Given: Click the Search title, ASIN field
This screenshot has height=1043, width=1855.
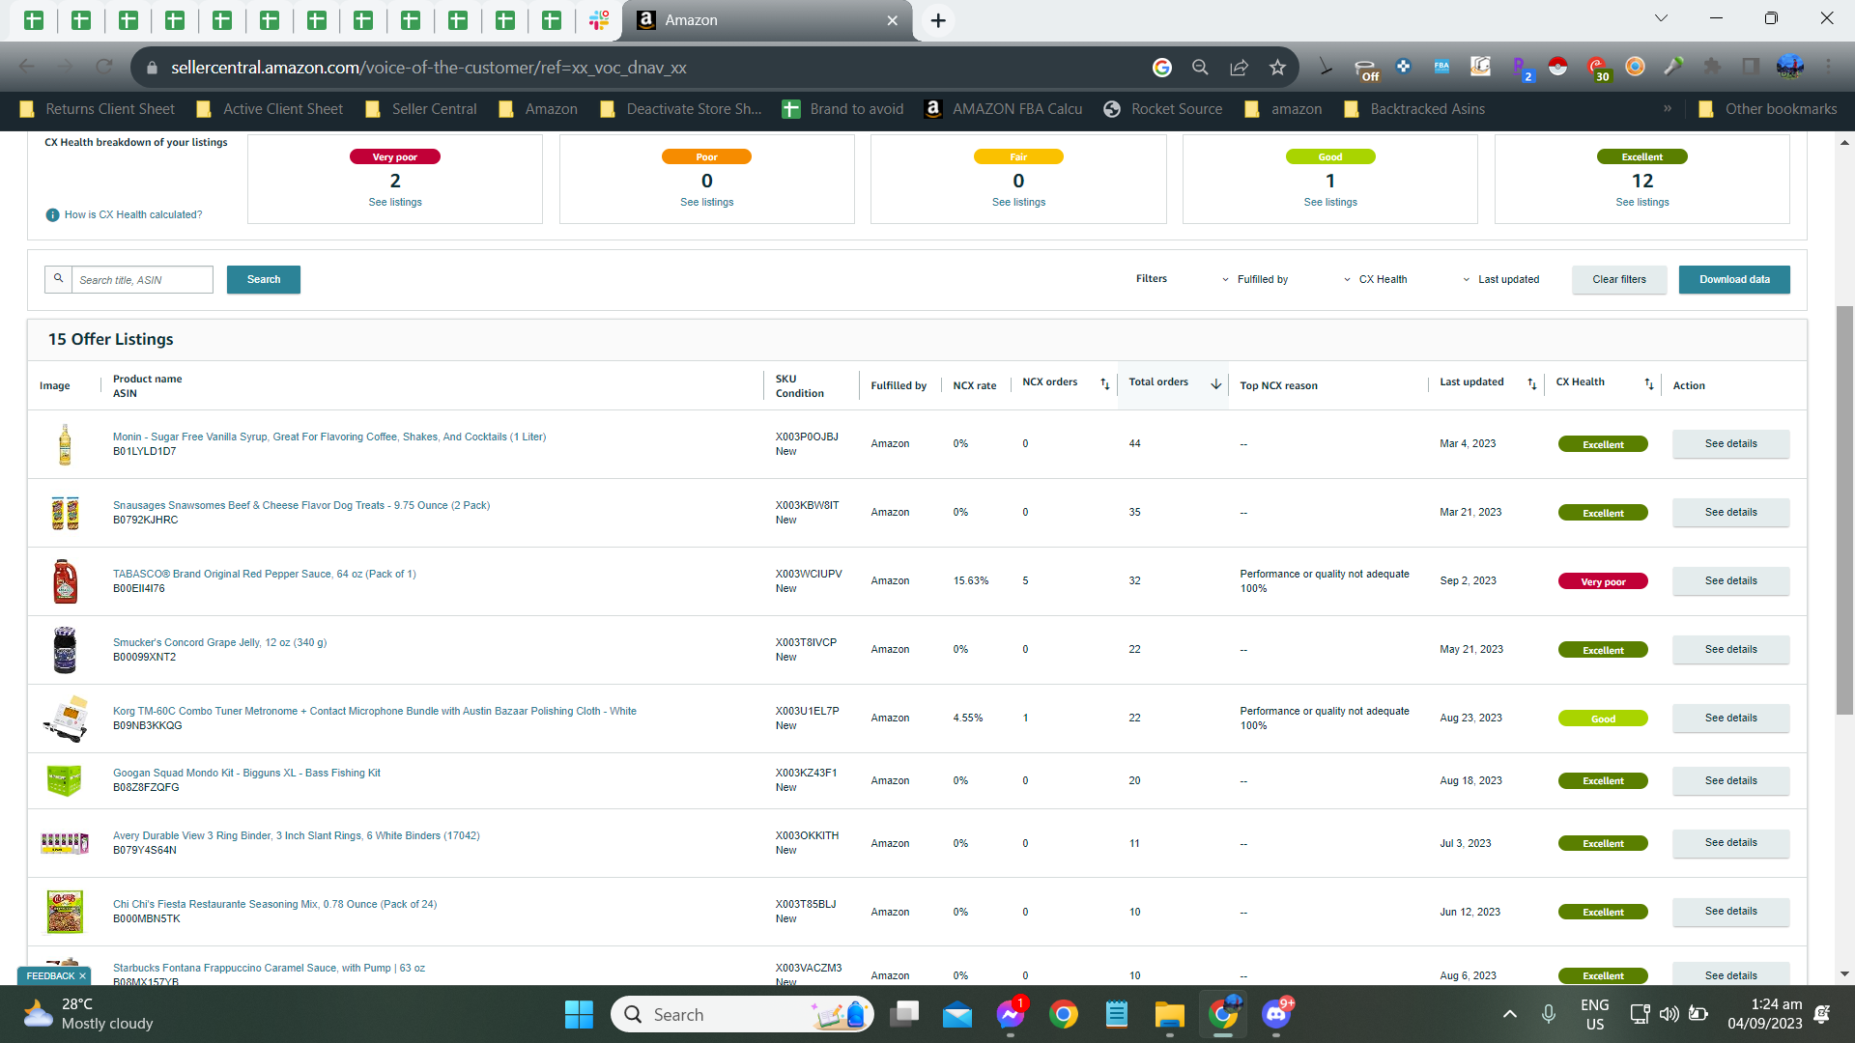Looking at the screenshot, I should (x=142, y=280).
